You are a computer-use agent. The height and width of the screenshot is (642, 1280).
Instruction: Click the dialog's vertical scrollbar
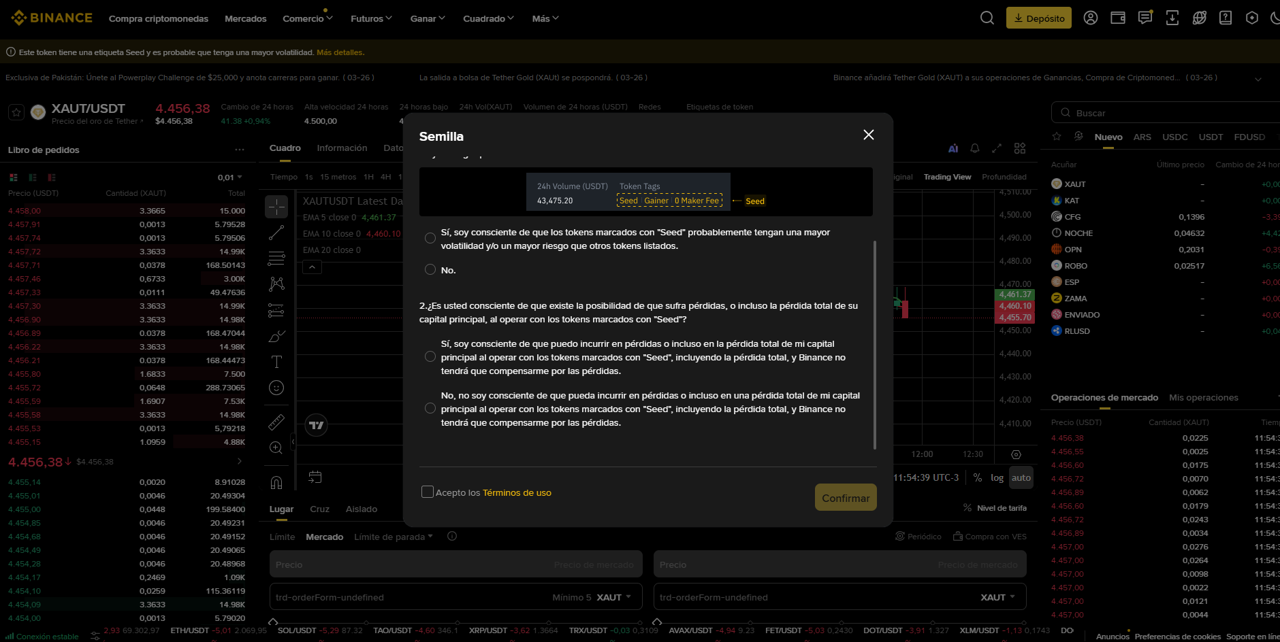(x=874, y=344)
